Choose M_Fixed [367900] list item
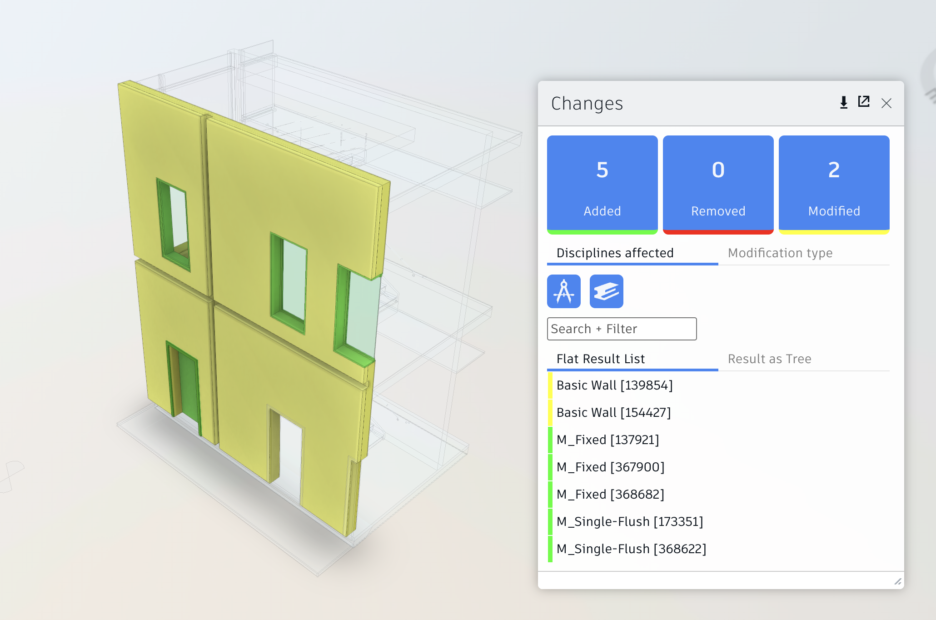The width and height of the screenshot is (936, 620). 610,467
